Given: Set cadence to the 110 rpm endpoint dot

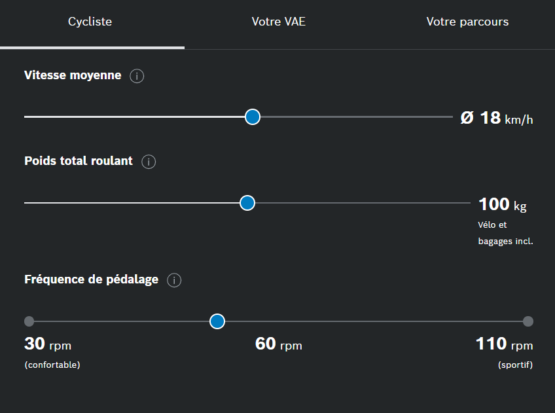Looking at the screenshot, I should click(x=528, y=321).
